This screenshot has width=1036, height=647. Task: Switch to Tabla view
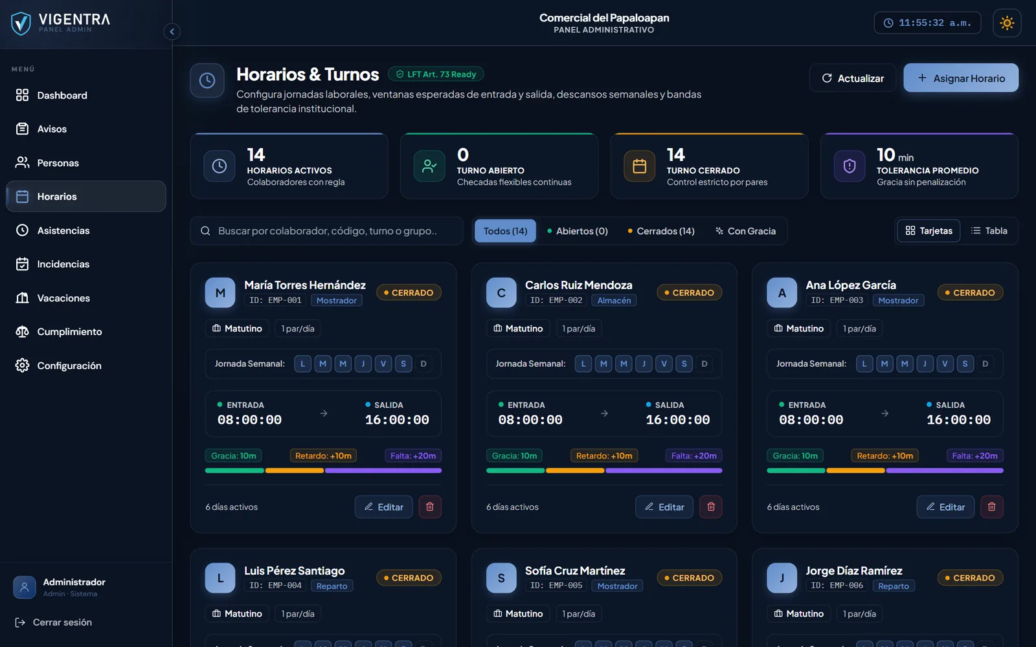click(x=989, y=231)
